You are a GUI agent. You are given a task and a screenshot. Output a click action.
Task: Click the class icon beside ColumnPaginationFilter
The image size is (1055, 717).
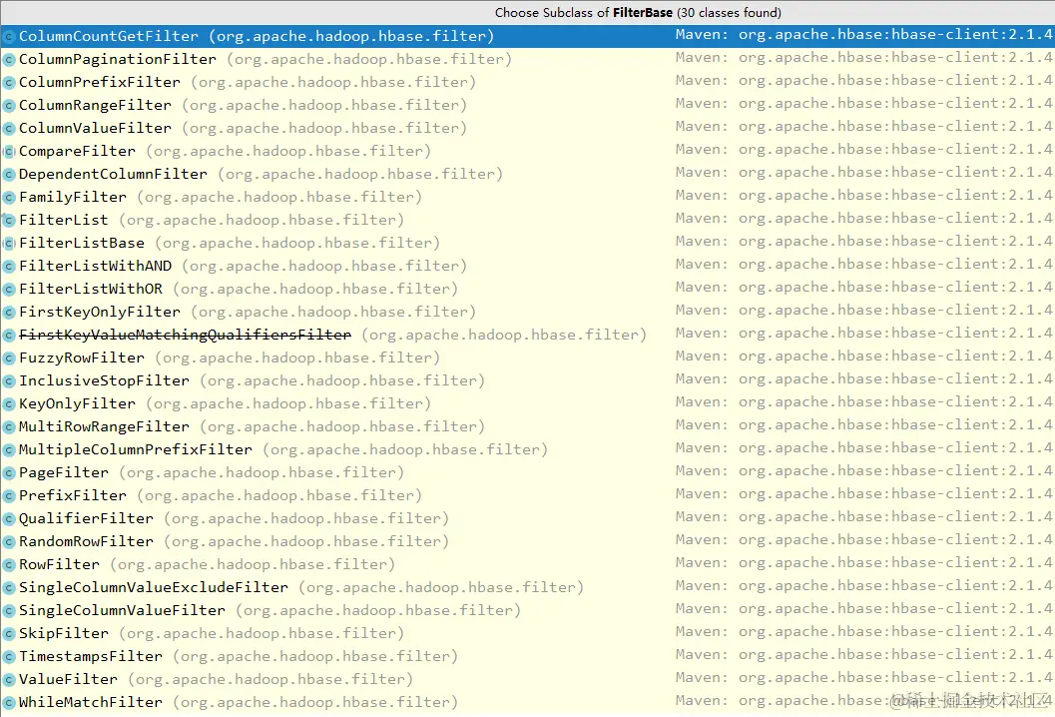tap(9, 59)
